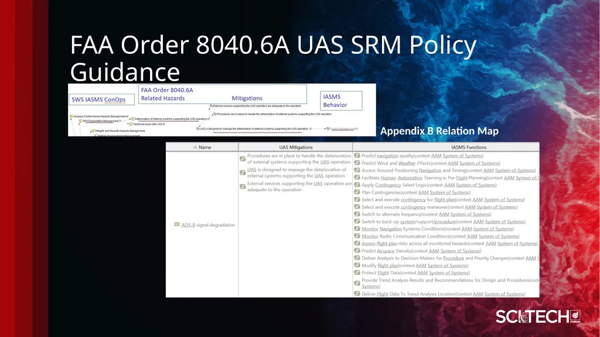Expand Deterioration of external systems node
This screenshot has width=600, height=337.
tap(209, 119)
